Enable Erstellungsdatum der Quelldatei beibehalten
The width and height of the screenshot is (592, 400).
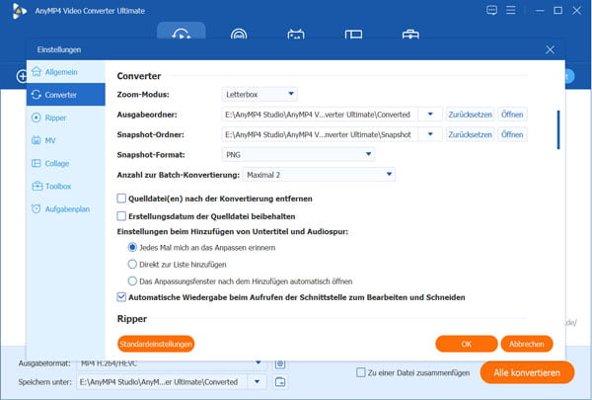tap(121, 216)
